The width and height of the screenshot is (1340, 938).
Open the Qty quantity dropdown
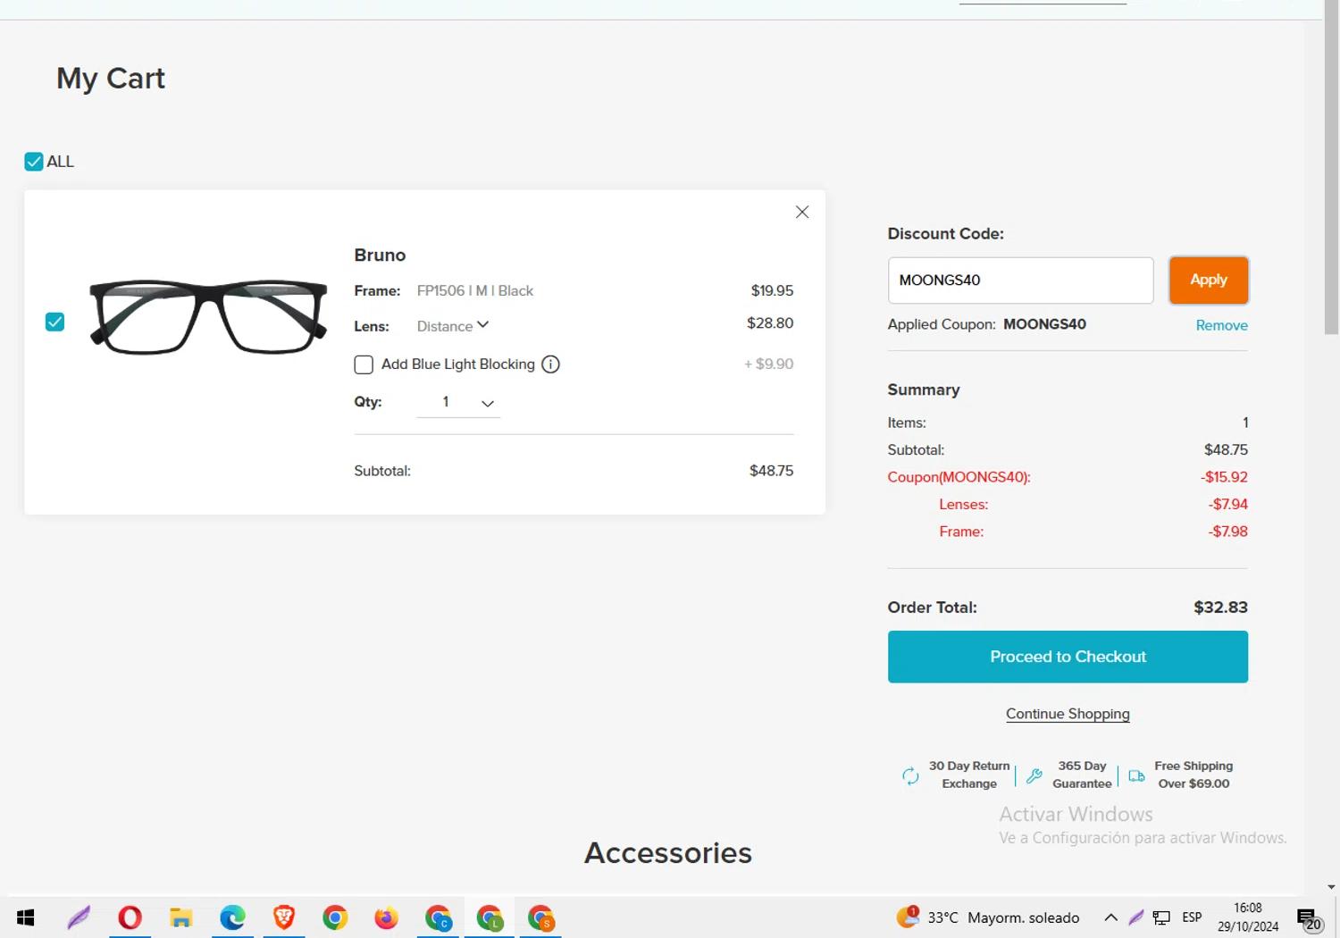coord(458,403)
